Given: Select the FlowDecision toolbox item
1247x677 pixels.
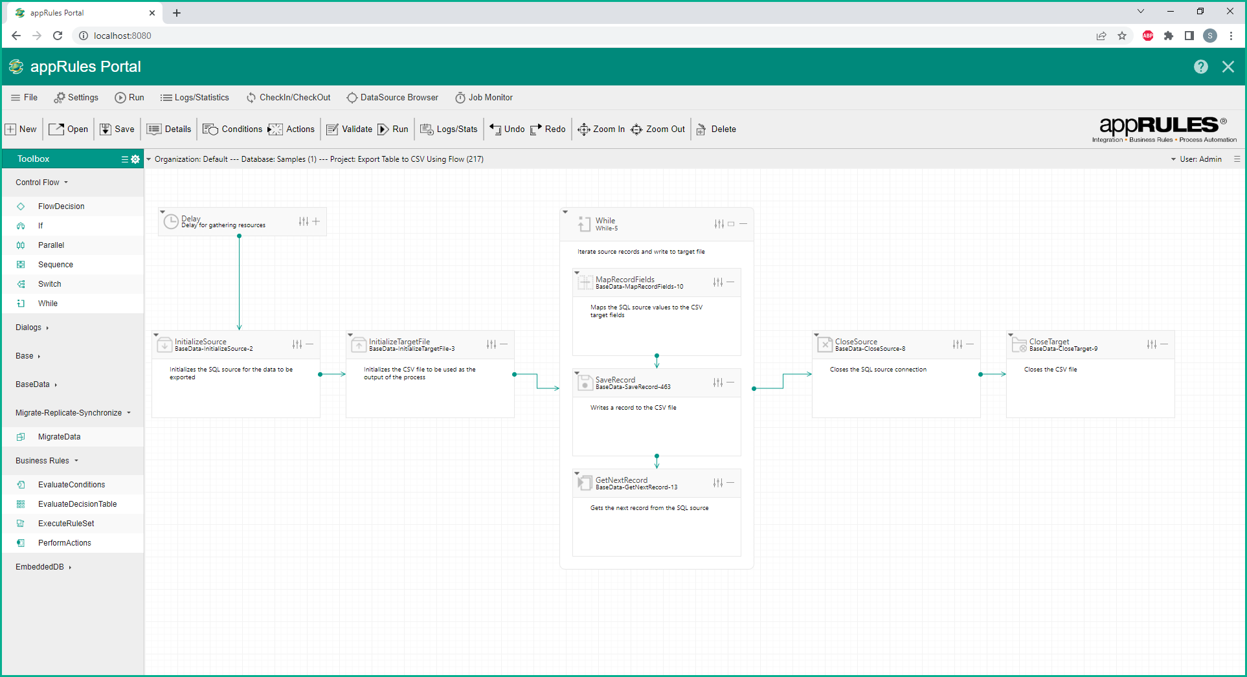Looking at the screenshot, I should tap(61, 206).
